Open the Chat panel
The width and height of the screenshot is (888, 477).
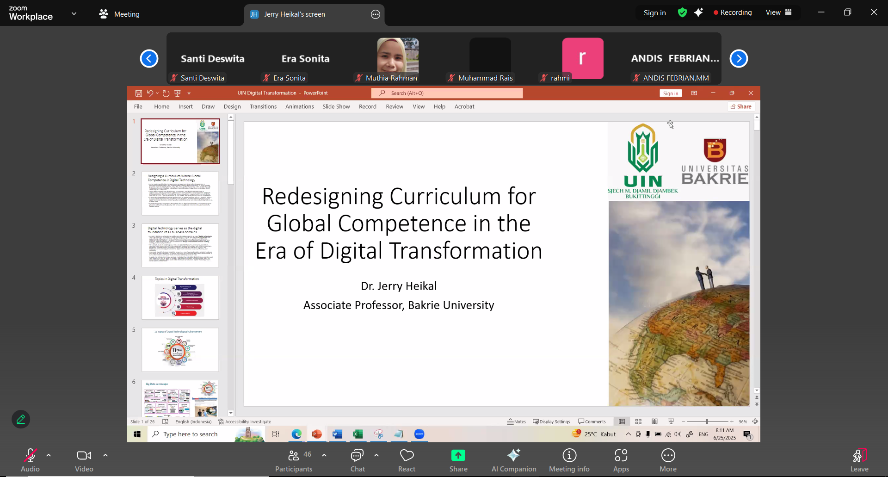(358, 460)
